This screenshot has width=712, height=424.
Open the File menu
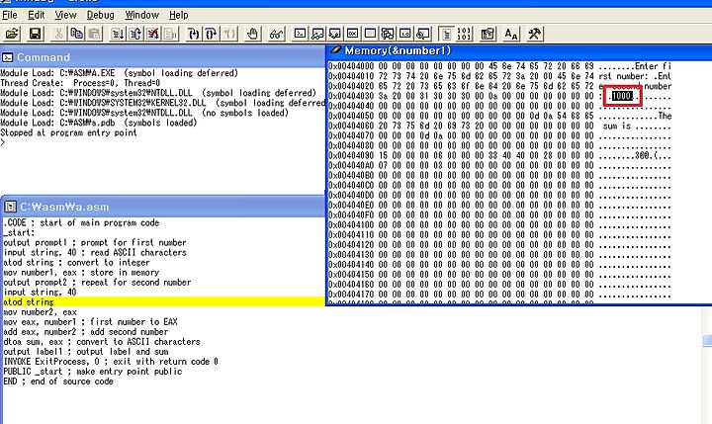pyautogui.click(x=10, y=15)
